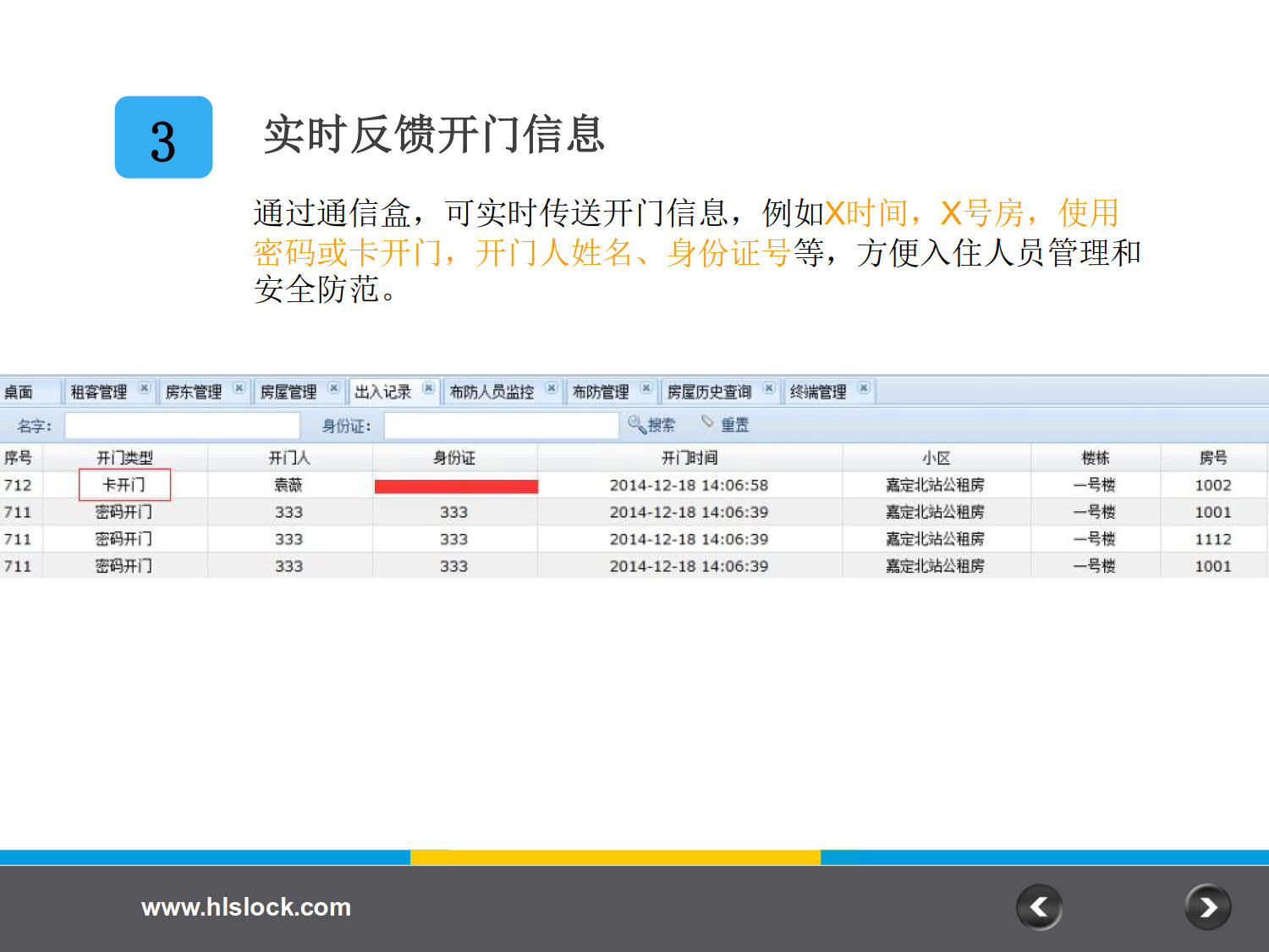The image size is (1269, 952).
Task: Click the next slide arrow button
Action: pos(1207,907)
